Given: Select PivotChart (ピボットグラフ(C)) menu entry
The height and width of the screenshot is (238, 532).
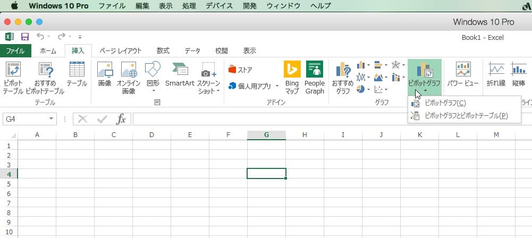Looking at the screenshot, I should tap(445, 103).
